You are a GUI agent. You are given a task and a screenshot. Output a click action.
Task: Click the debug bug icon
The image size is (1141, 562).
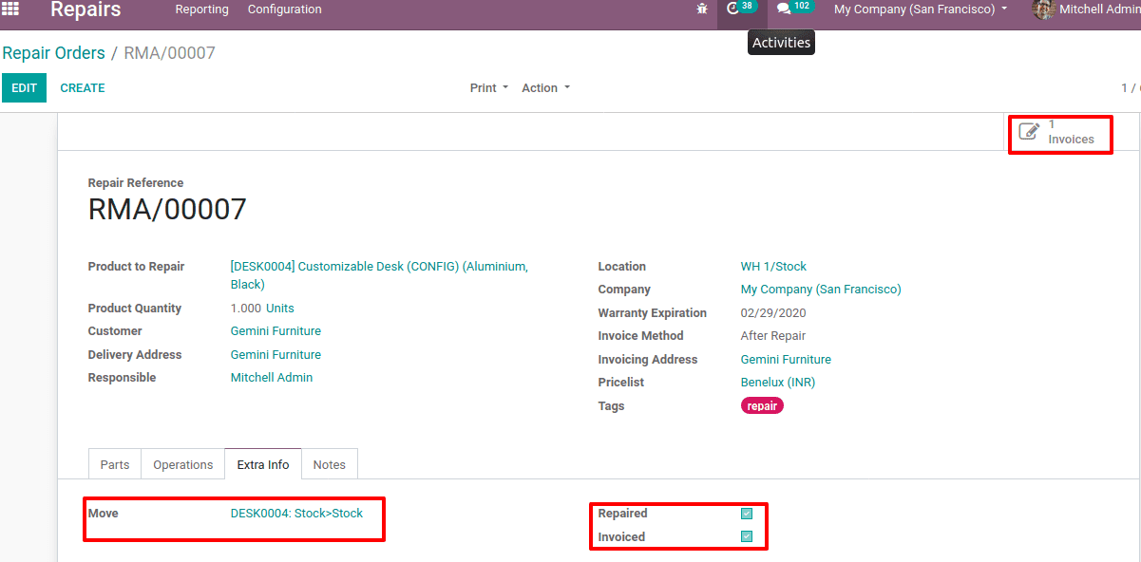[702, 9]
